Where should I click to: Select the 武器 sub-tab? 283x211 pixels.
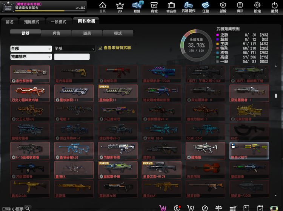point(25,33)
